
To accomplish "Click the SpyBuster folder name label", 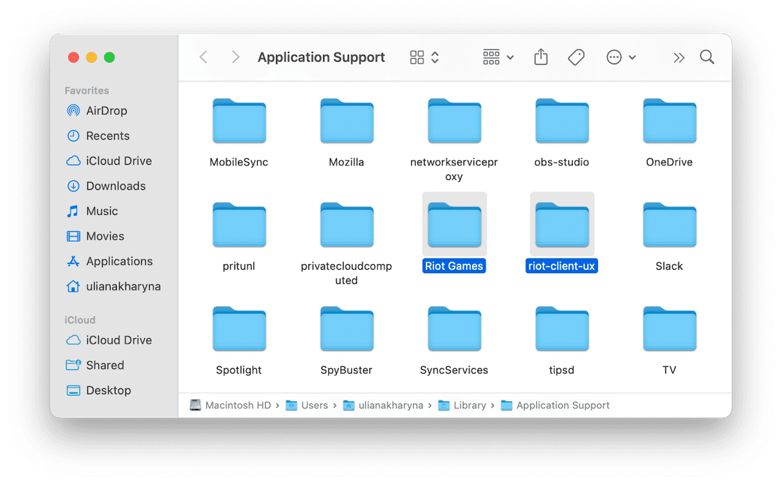I will click(x=347, y=370).
